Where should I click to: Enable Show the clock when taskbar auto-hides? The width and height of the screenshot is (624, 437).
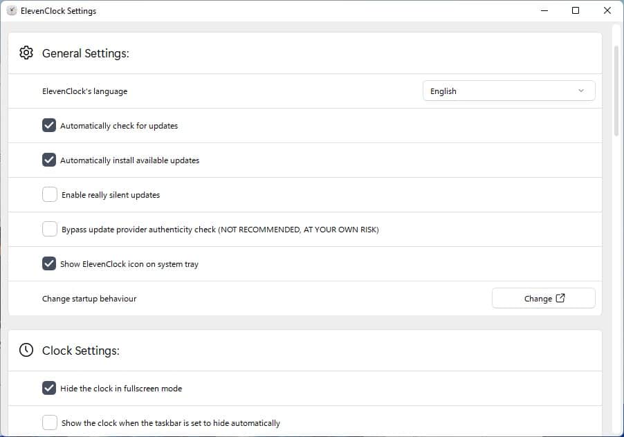click(50, 422)
